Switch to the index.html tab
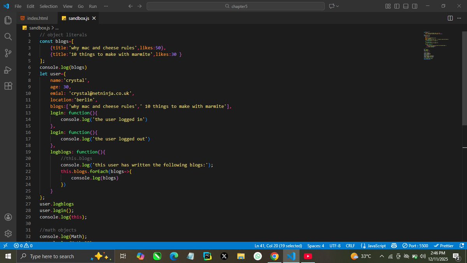 coord(37,18)
